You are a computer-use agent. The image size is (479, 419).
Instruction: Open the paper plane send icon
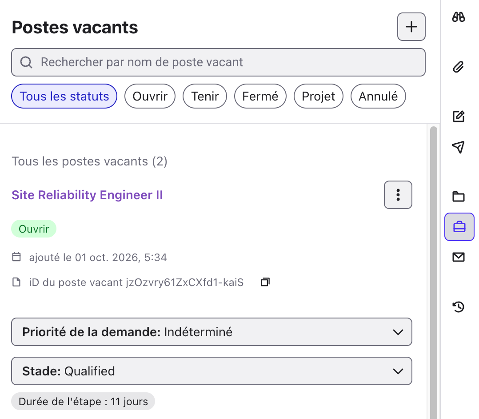(458, 147)
